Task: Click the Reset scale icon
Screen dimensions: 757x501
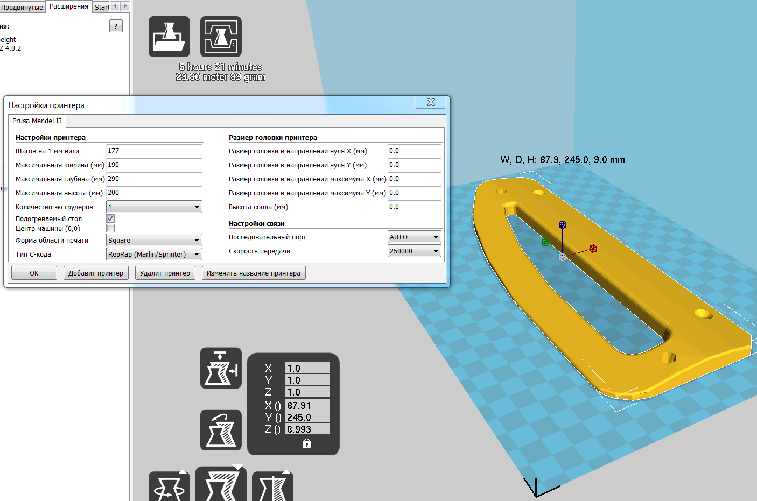Action: point(221,430)
